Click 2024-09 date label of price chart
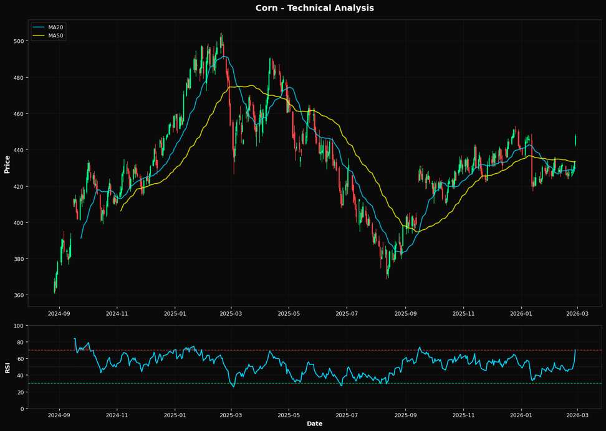 coord(59,313)
